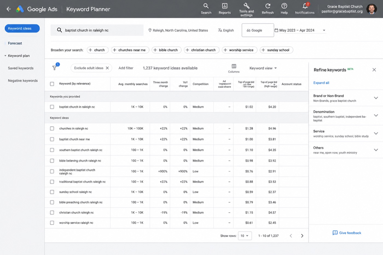Expand the Brand or Non-Brand section
The height and width of the screenshot is (255, 383).
[x=376, y=98]
